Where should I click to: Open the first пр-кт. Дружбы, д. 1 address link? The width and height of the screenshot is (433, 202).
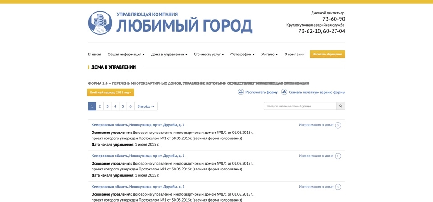138,125
